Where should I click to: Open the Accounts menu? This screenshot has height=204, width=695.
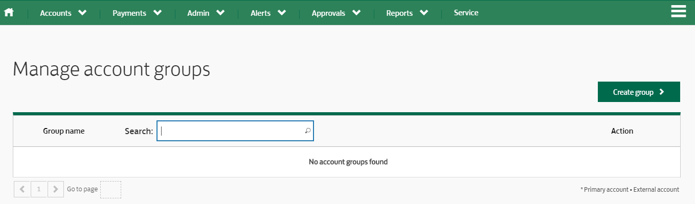[56, 13]
